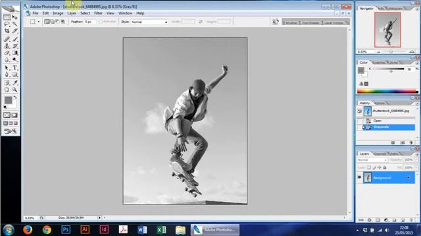Select the Eraser tool
The width and height of the screenshot is (421, 236).
click(x=7, y=52)
